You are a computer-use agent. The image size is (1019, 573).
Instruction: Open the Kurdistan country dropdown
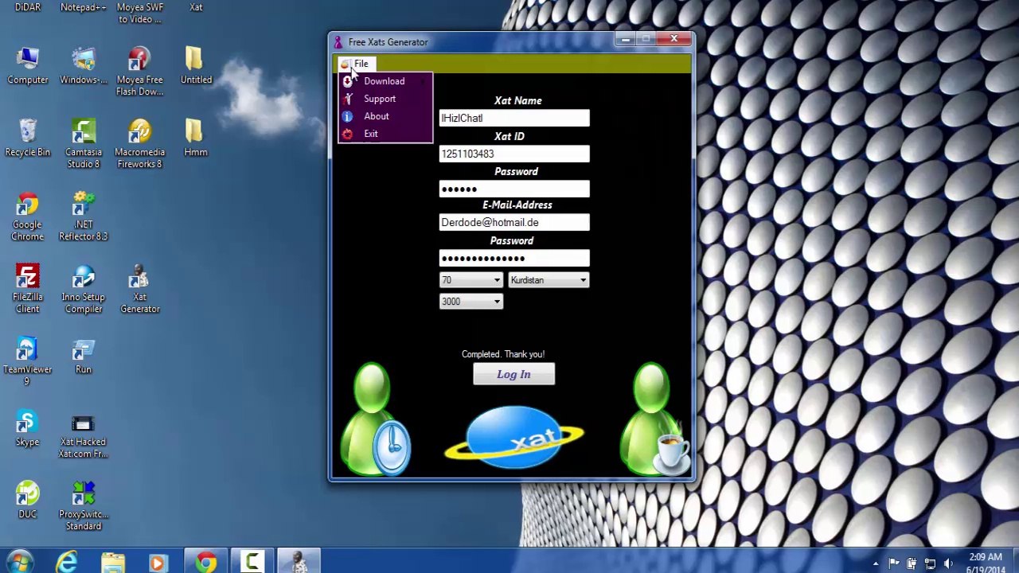549,280
